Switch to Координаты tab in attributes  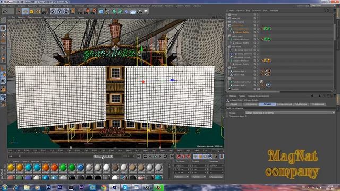click(x=251, y=104)
